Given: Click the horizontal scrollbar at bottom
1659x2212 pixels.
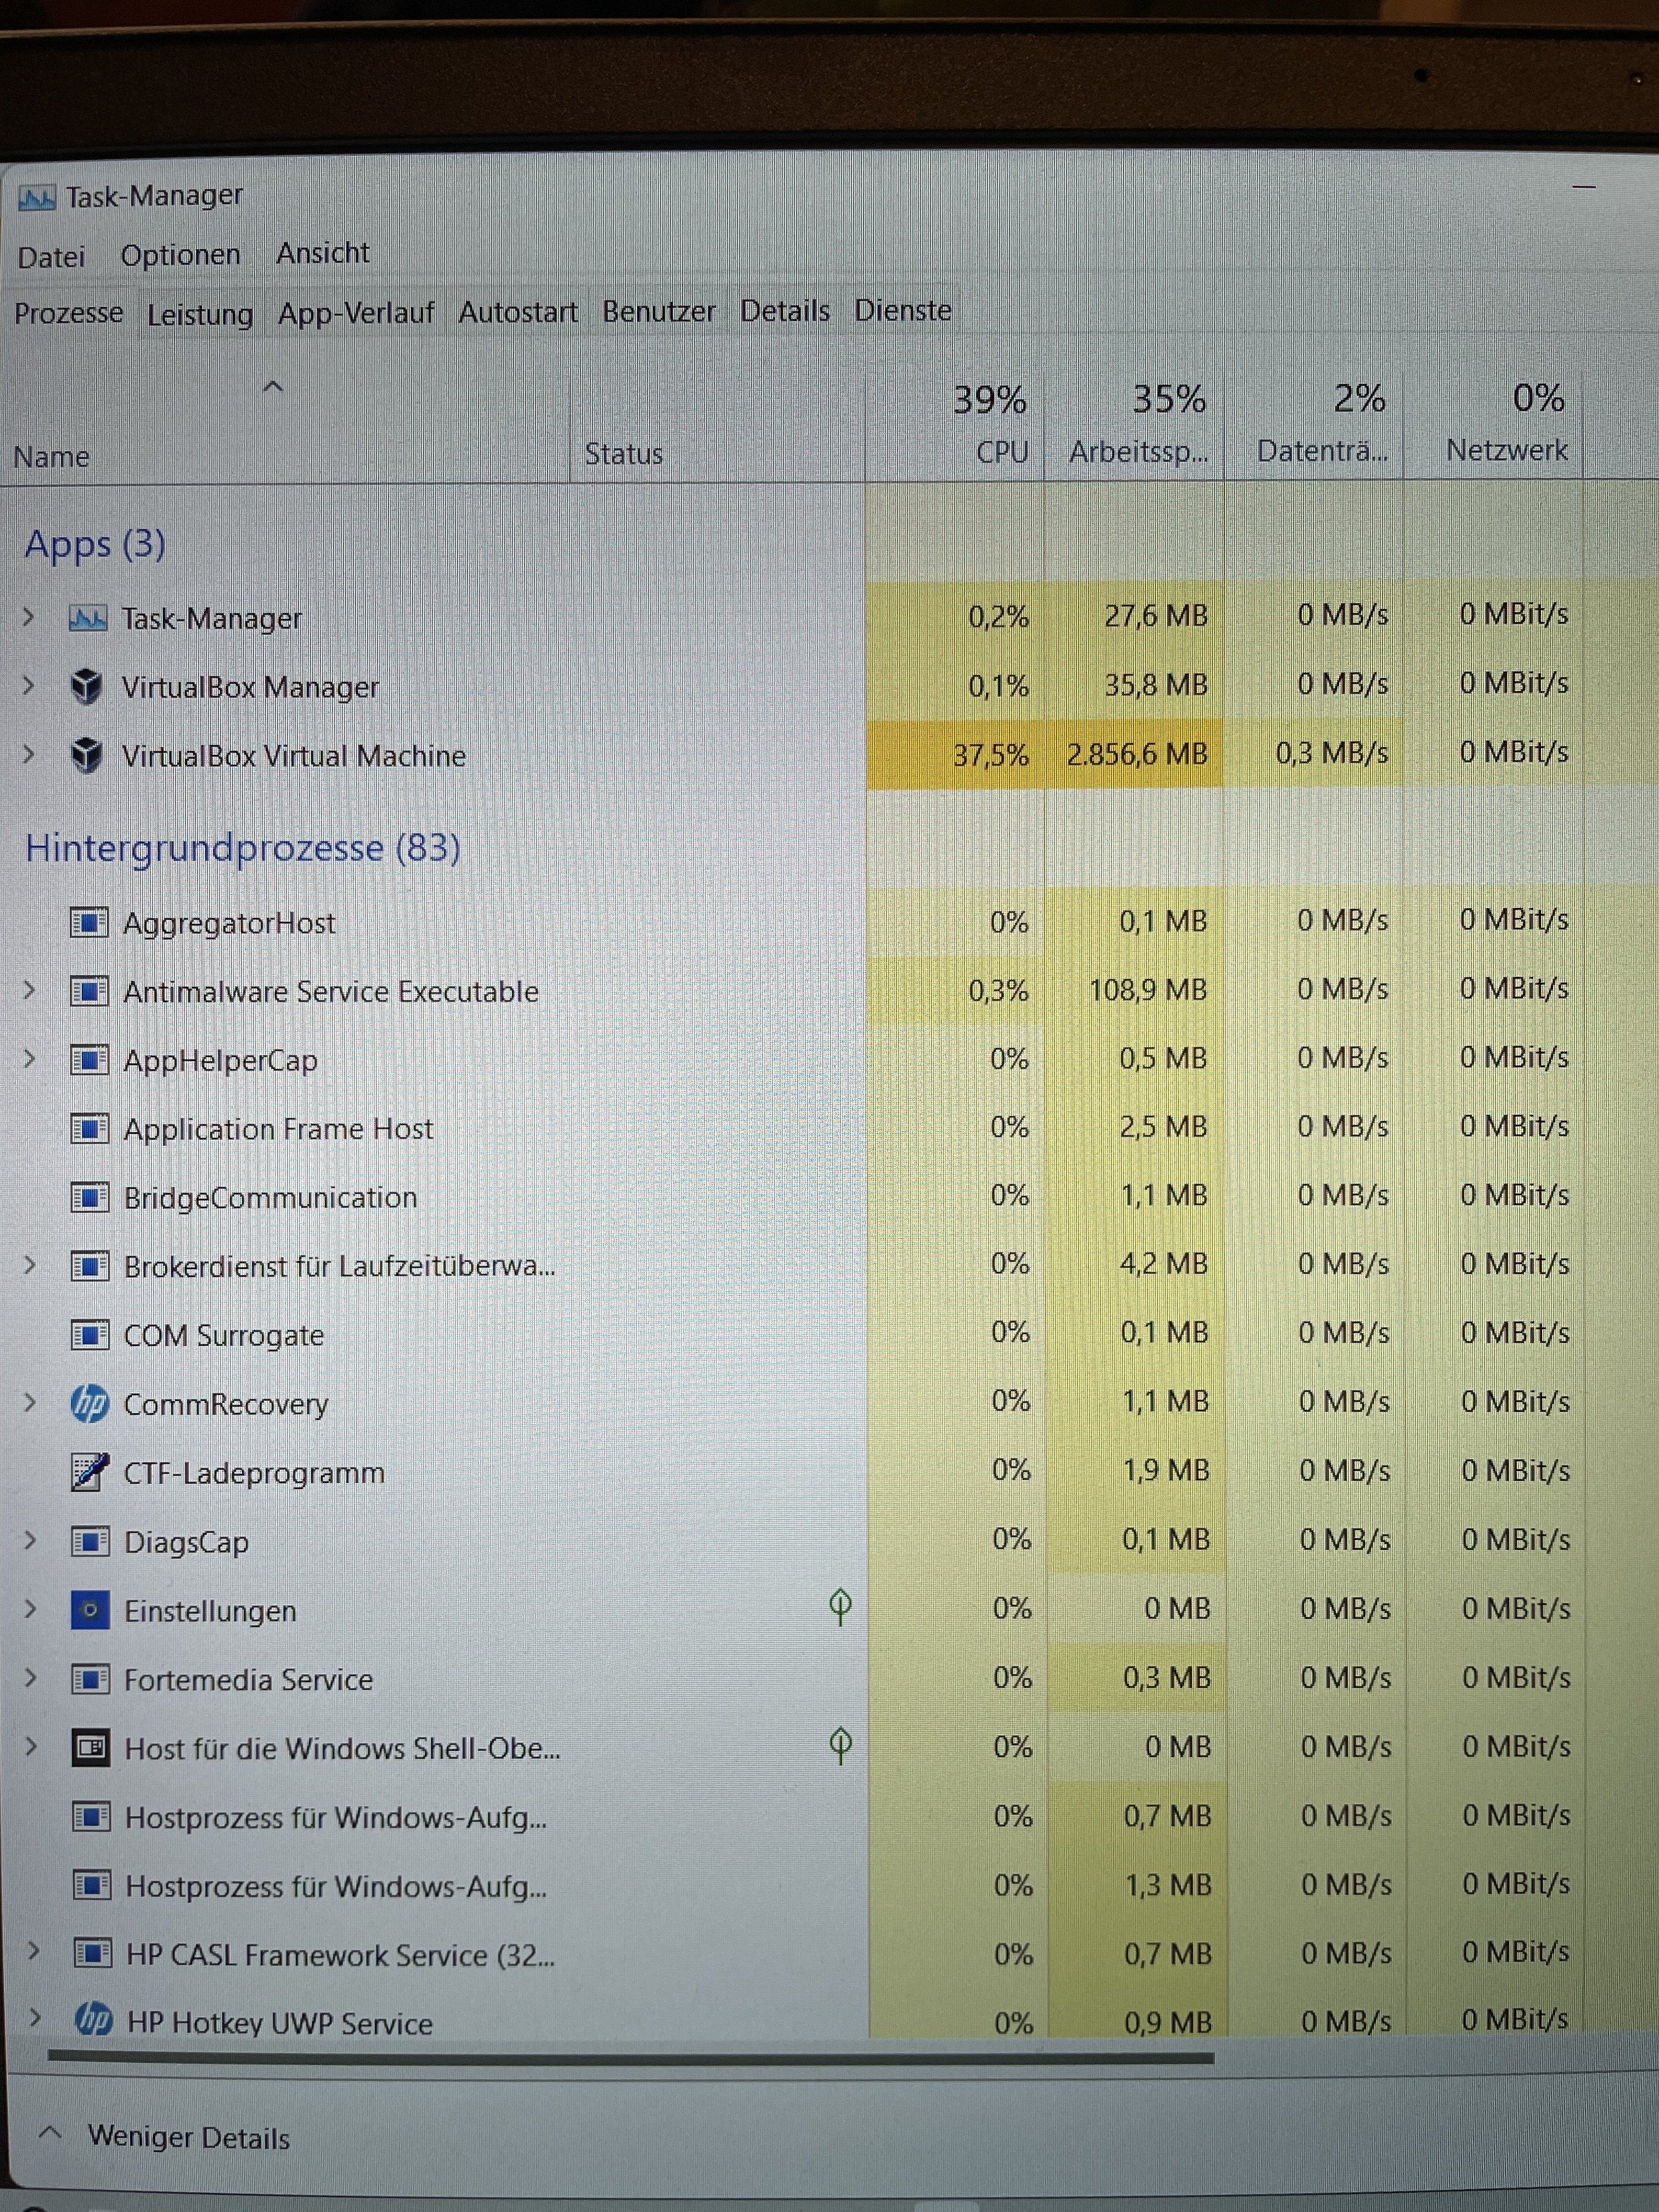Looking at the screenshot, I should (x=630, y=2058).
